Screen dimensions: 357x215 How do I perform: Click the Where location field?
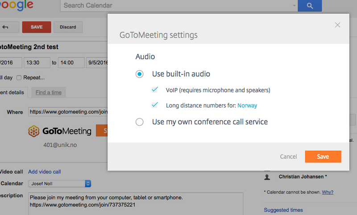point(68,112)
